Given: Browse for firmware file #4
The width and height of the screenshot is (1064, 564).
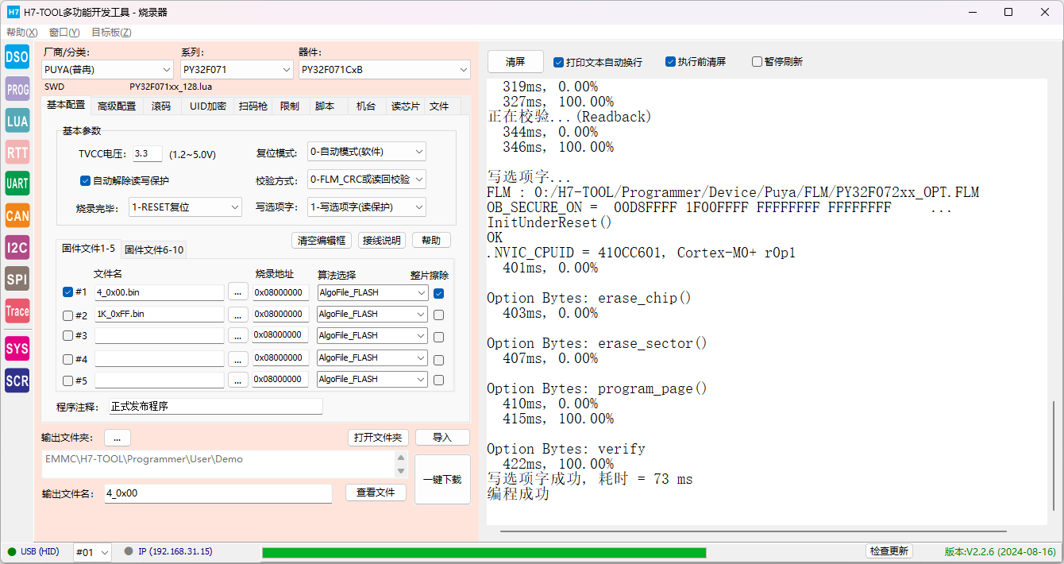Looking at the screenshot, I should 237,358.
